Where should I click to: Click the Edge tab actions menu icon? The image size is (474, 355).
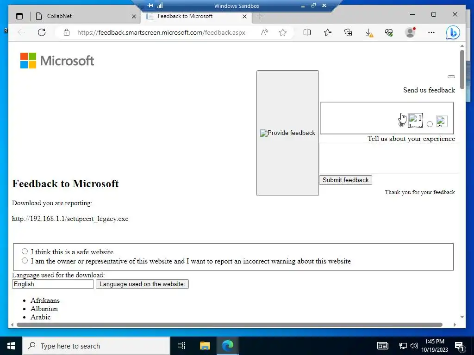click(19, 16)
